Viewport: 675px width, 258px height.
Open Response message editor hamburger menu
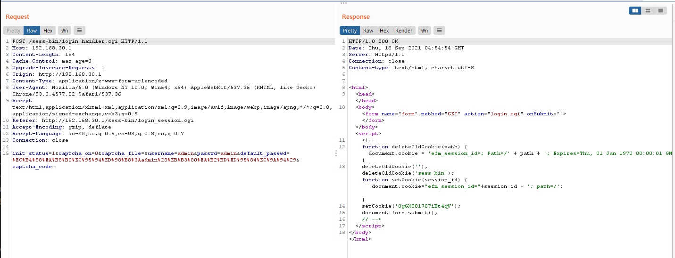(440, 31)
